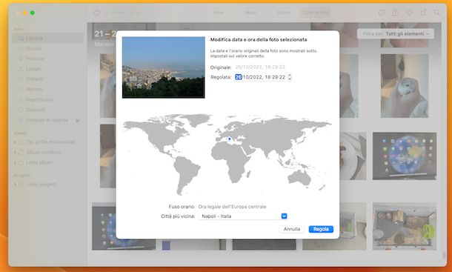Image resolution: width=452 pixels, height=272 pixels.
Task: Click the green zoom window button
Action: click(33, 13)
